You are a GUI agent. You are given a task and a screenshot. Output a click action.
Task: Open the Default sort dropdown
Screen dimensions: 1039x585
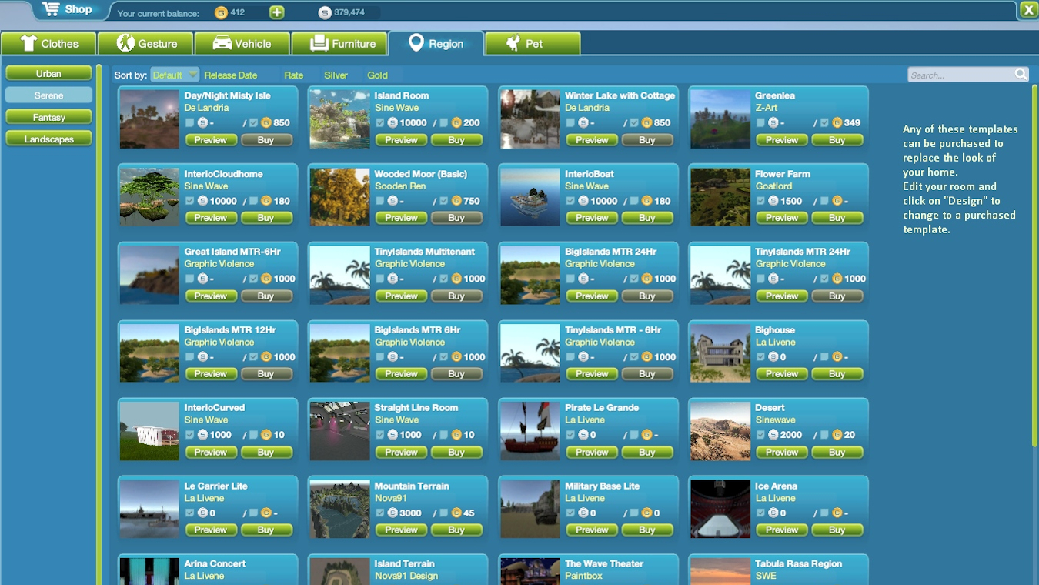(175, 75)
